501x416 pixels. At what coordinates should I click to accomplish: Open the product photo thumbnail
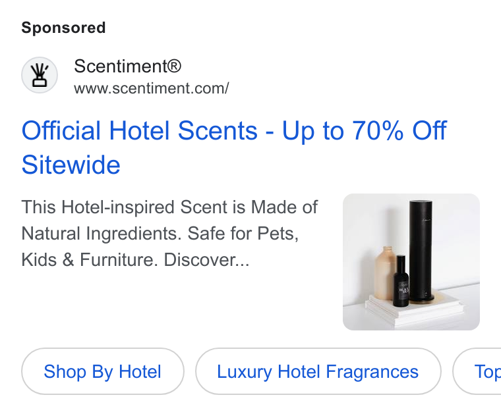tap(411, 261)
